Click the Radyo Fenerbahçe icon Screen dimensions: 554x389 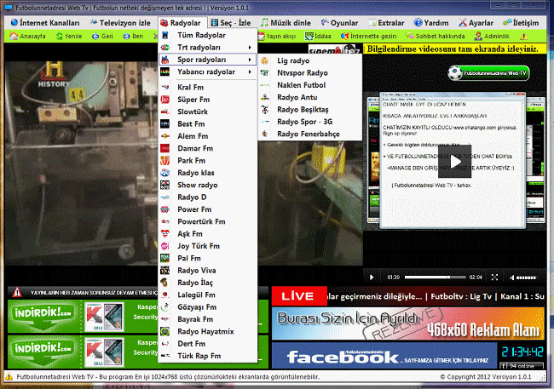[x=264, y=134]
